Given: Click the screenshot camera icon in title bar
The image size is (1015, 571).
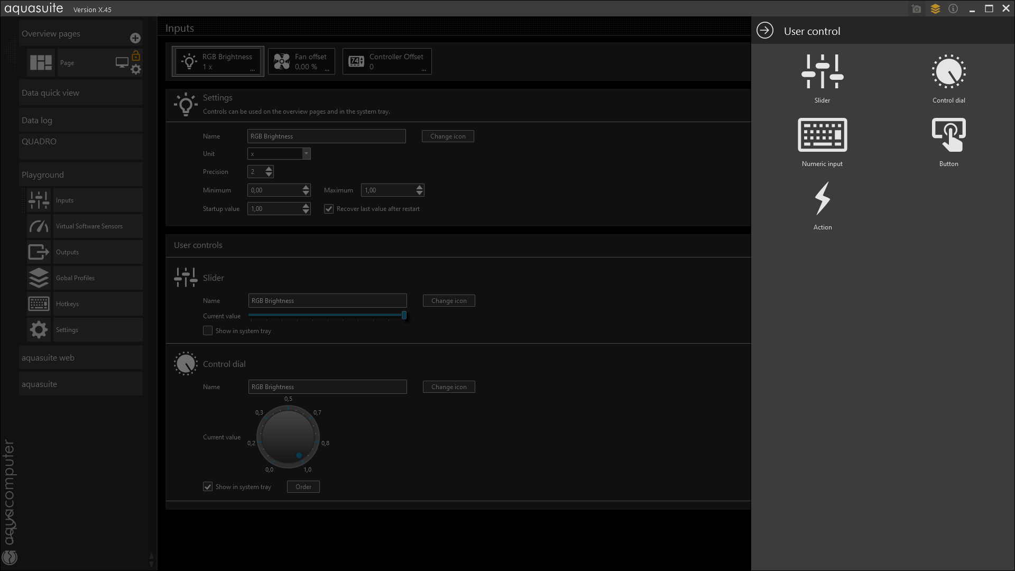Looking at the screenshot, I should pos(917,9).
